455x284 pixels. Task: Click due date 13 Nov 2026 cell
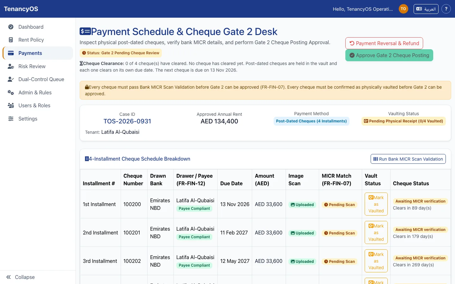coord(235,204)
